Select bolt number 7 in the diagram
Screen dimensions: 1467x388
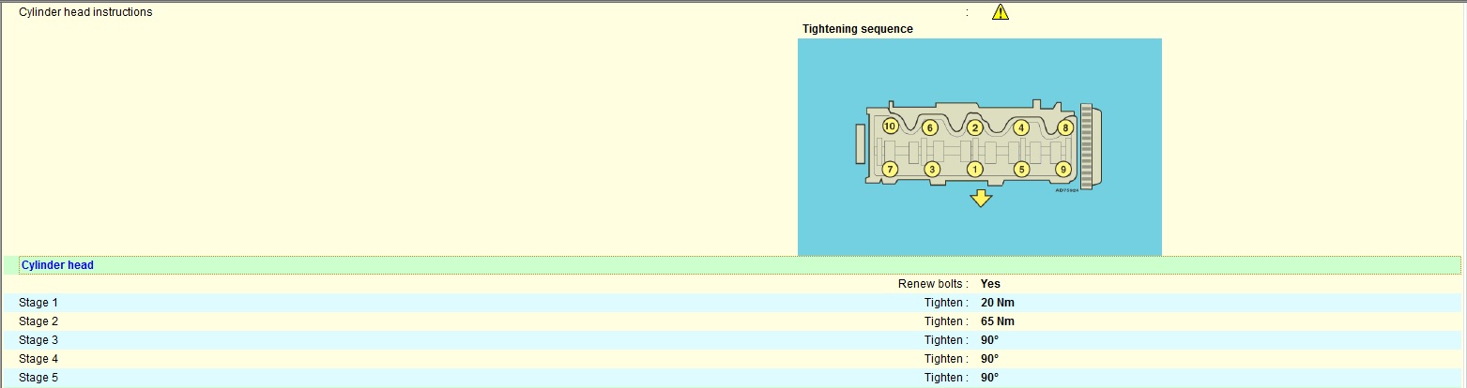890,170
